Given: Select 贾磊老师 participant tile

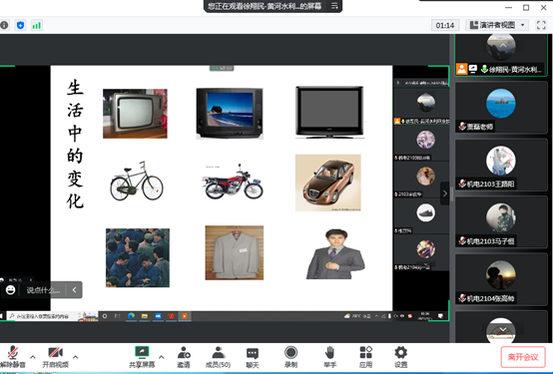Looking at the screenshot, I should tap(501, 108).
